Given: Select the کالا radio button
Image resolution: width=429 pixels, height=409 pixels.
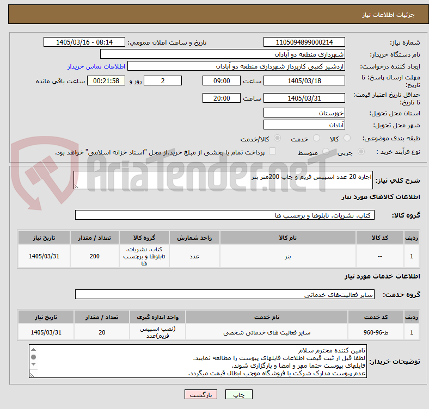Looking at the screenshot, I should (347, 138).
